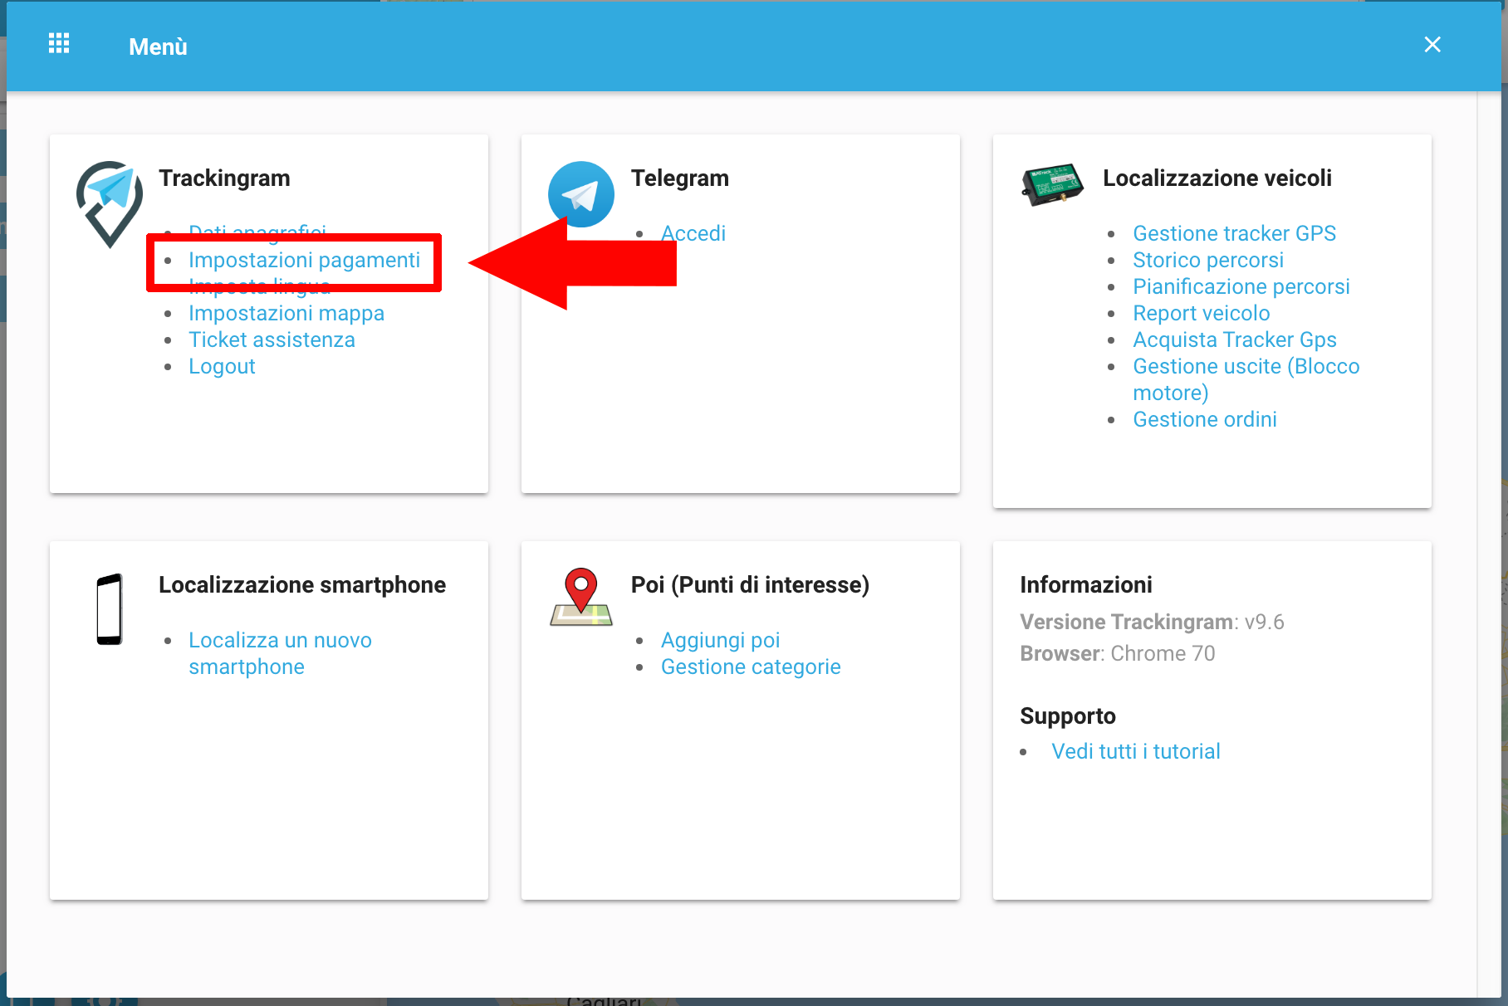Open Storico percorsi
This screenshot has height=1006, width=1508.
(x=1208, y=260)
